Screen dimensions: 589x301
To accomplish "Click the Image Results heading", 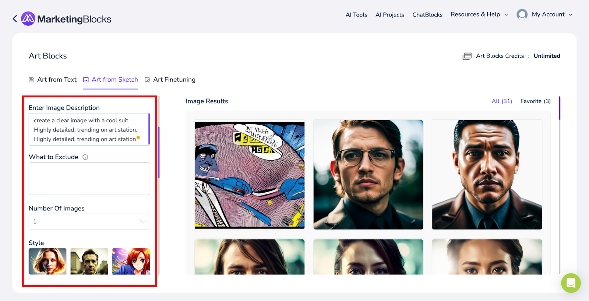I will pyautogui.click(x=207, y=101).
